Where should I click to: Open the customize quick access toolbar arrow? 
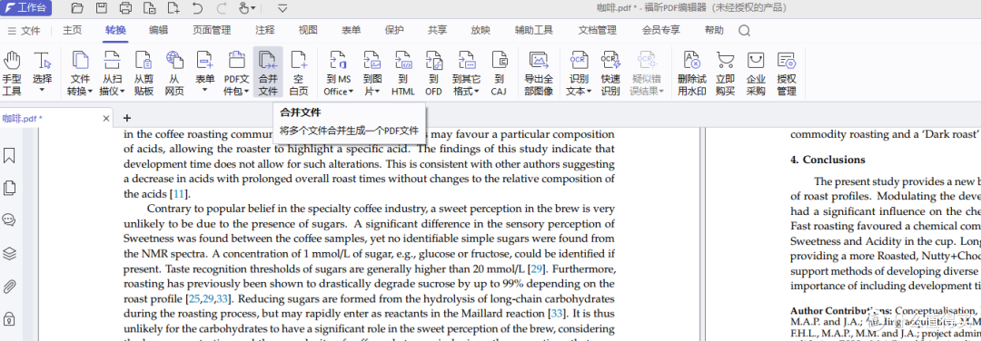tap(282, 8)
